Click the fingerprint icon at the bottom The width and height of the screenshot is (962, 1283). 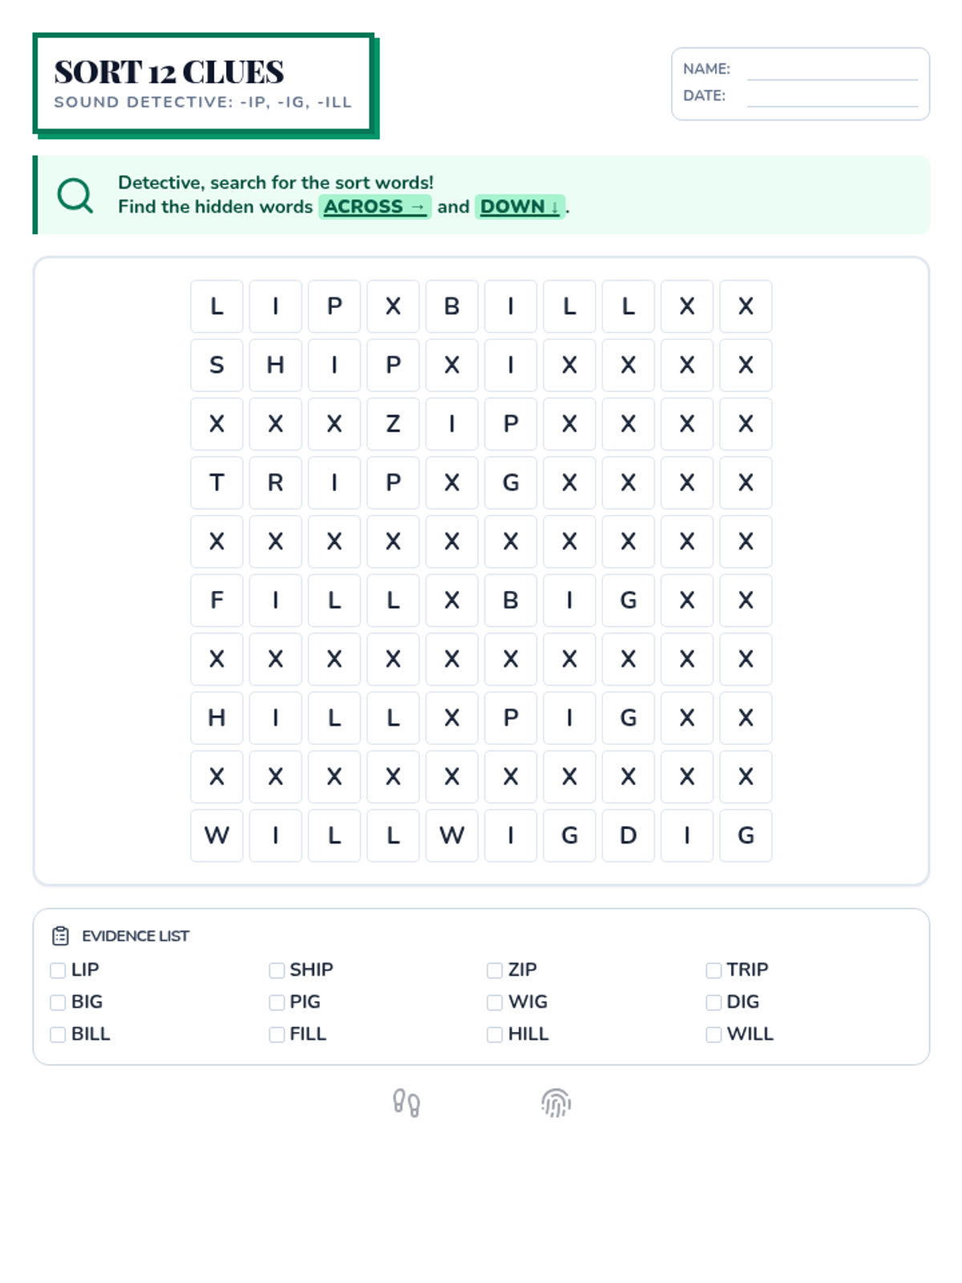point(556,1103)
